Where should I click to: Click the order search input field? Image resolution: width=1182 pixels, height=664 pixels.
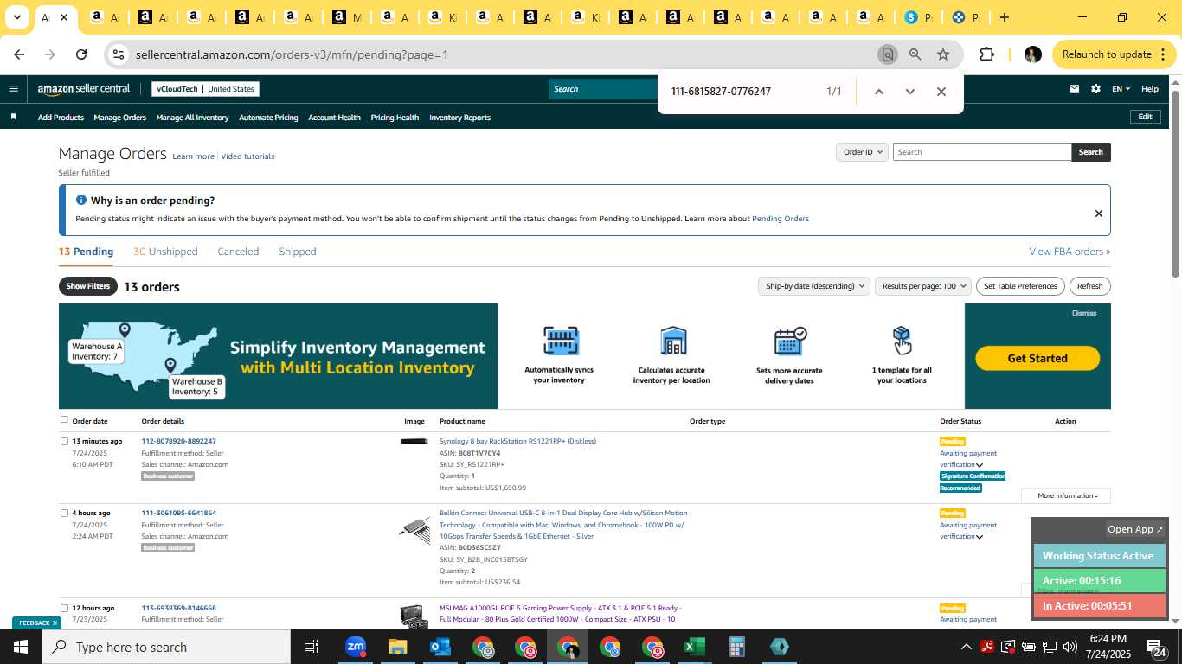tap(982, 152)
